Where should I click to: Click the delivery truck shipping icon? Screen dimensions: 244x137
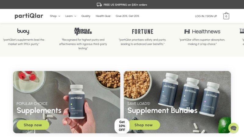[x=99, y=5]
